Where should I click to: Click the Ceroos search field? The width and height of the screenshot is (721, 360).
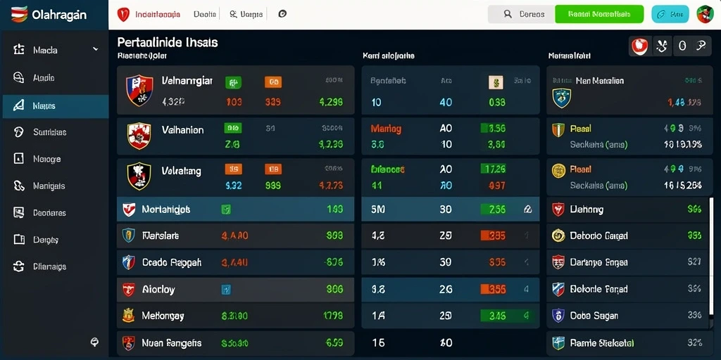point(522,14)
